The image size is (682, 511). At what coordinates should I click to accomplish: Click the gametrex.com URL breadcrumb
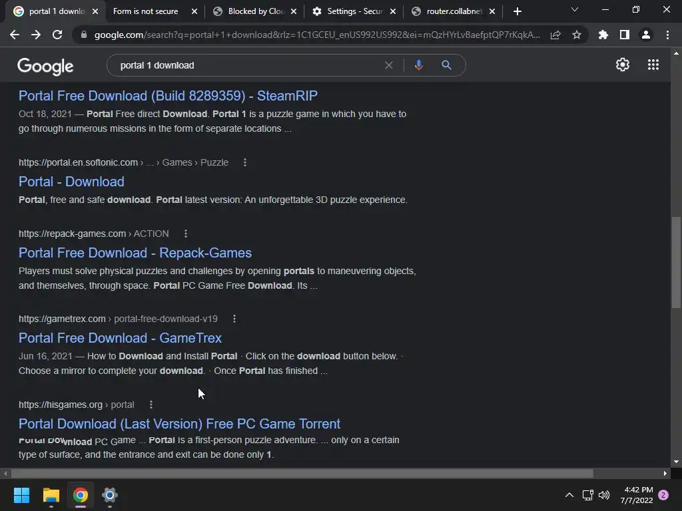[118, 319]
